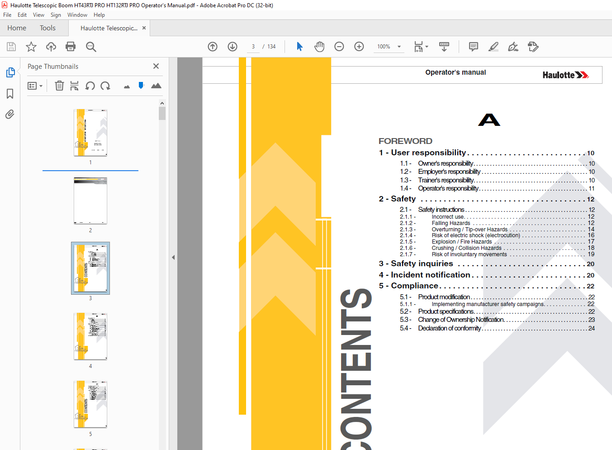The image size is (612, 450).
Task: Go to previous page with the up arrow
Action: click(x=213, y=47)
